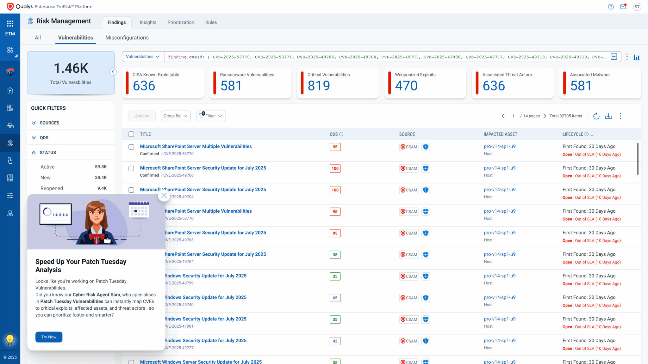Expand the SOURCES quick filter section
Image resolution: width=648 pixels, height=364 pixels.
34,123
